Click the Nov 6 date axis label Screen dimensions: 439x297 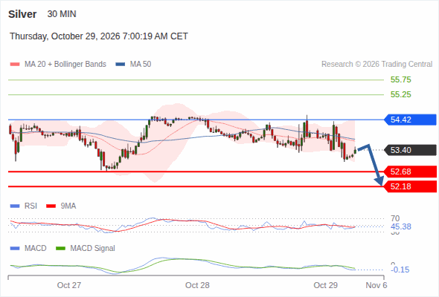click(376, 285)
